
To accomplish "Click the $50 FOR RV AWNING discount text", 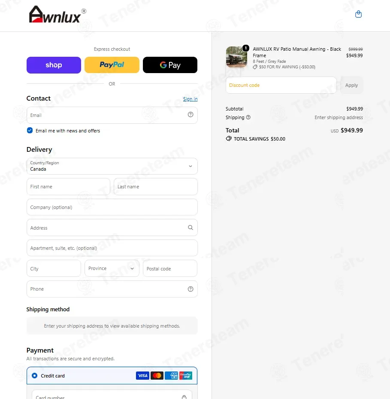I will (x=287, y=67).
